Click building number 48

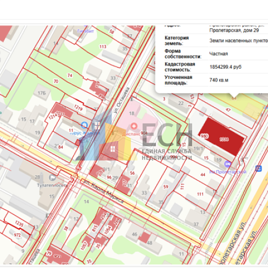tap(150, 243)
